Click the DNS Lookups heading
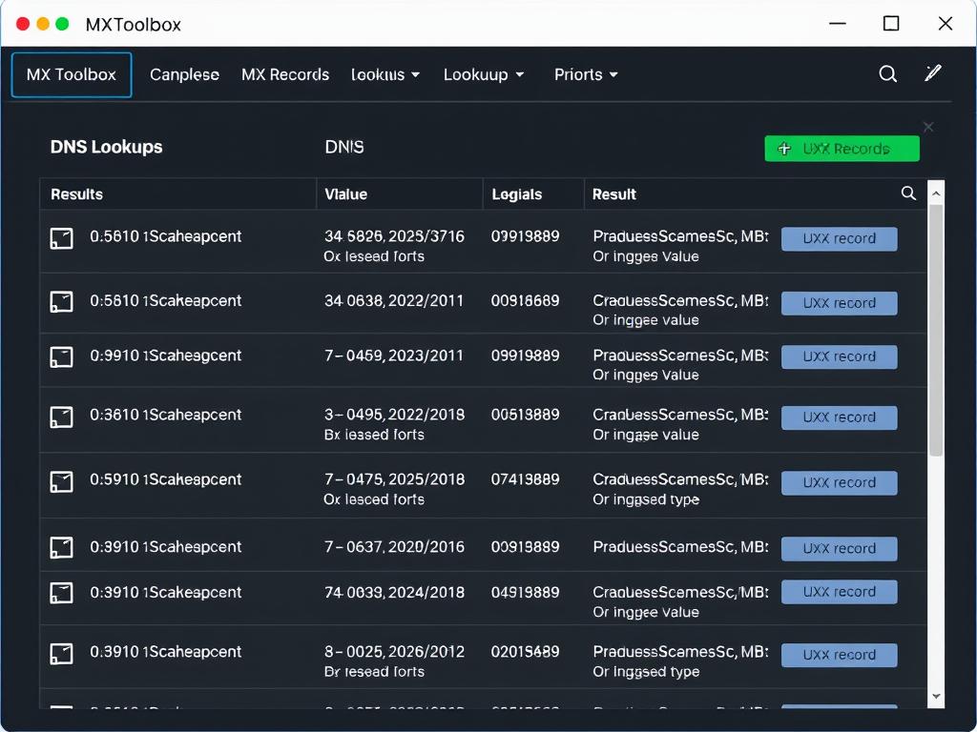 click(107, 147)
